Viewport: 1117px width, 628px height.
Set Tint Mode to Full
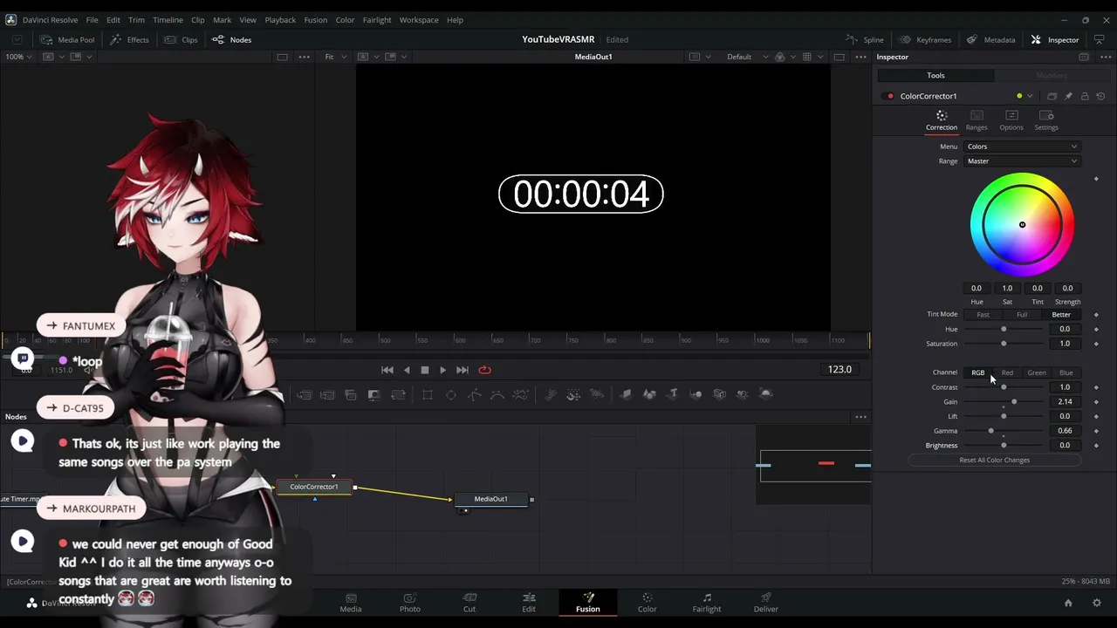(x=1022, y=315)
